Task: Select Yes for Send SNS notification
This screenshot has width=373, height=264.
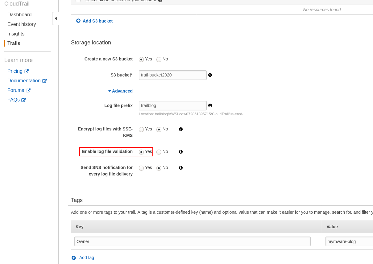Action: pyautogui.click(x=141, y=168)
